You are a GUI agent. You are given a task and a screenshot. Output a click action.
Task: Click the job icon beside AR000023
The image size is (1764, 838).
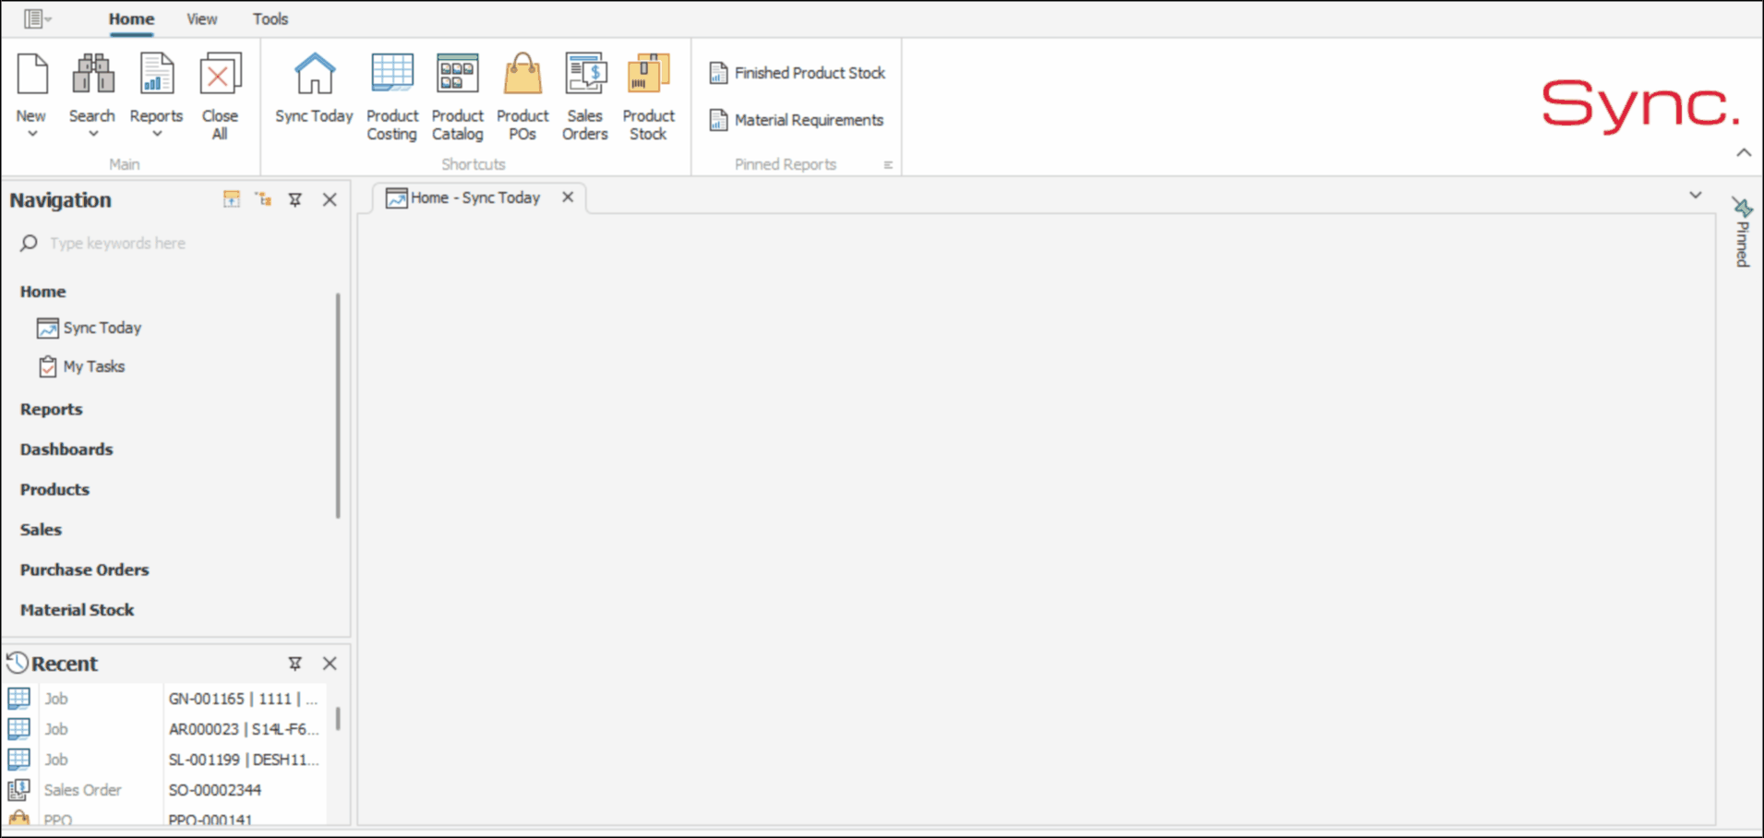(x=19, y=728)
